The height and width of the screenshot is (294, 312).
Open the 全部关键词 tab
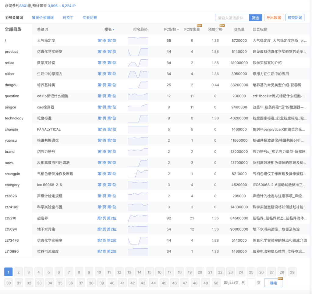tap(14, 18)
